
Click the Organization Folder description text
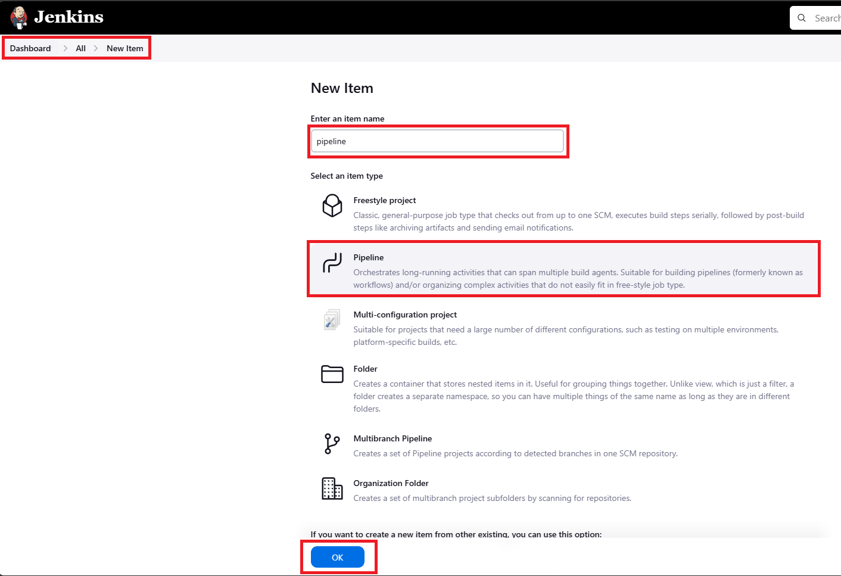pos(492,498)
